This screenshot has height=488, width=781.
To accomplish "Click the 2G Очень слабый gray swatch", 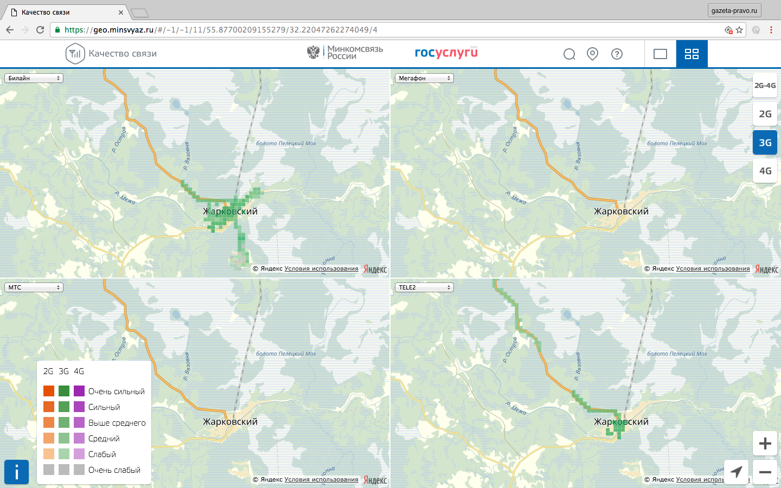I will click(49, 470).
